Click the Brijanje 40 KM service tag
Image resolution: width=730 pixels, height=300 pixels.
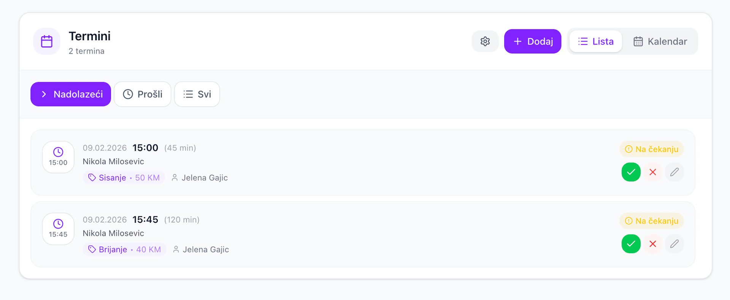pyautogui.click(x=124, y=249)
